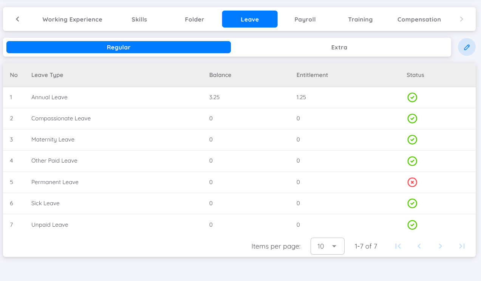Click the right chevron in the tab bar
Viewport: 481px width, 281px height.
[461, 18]
